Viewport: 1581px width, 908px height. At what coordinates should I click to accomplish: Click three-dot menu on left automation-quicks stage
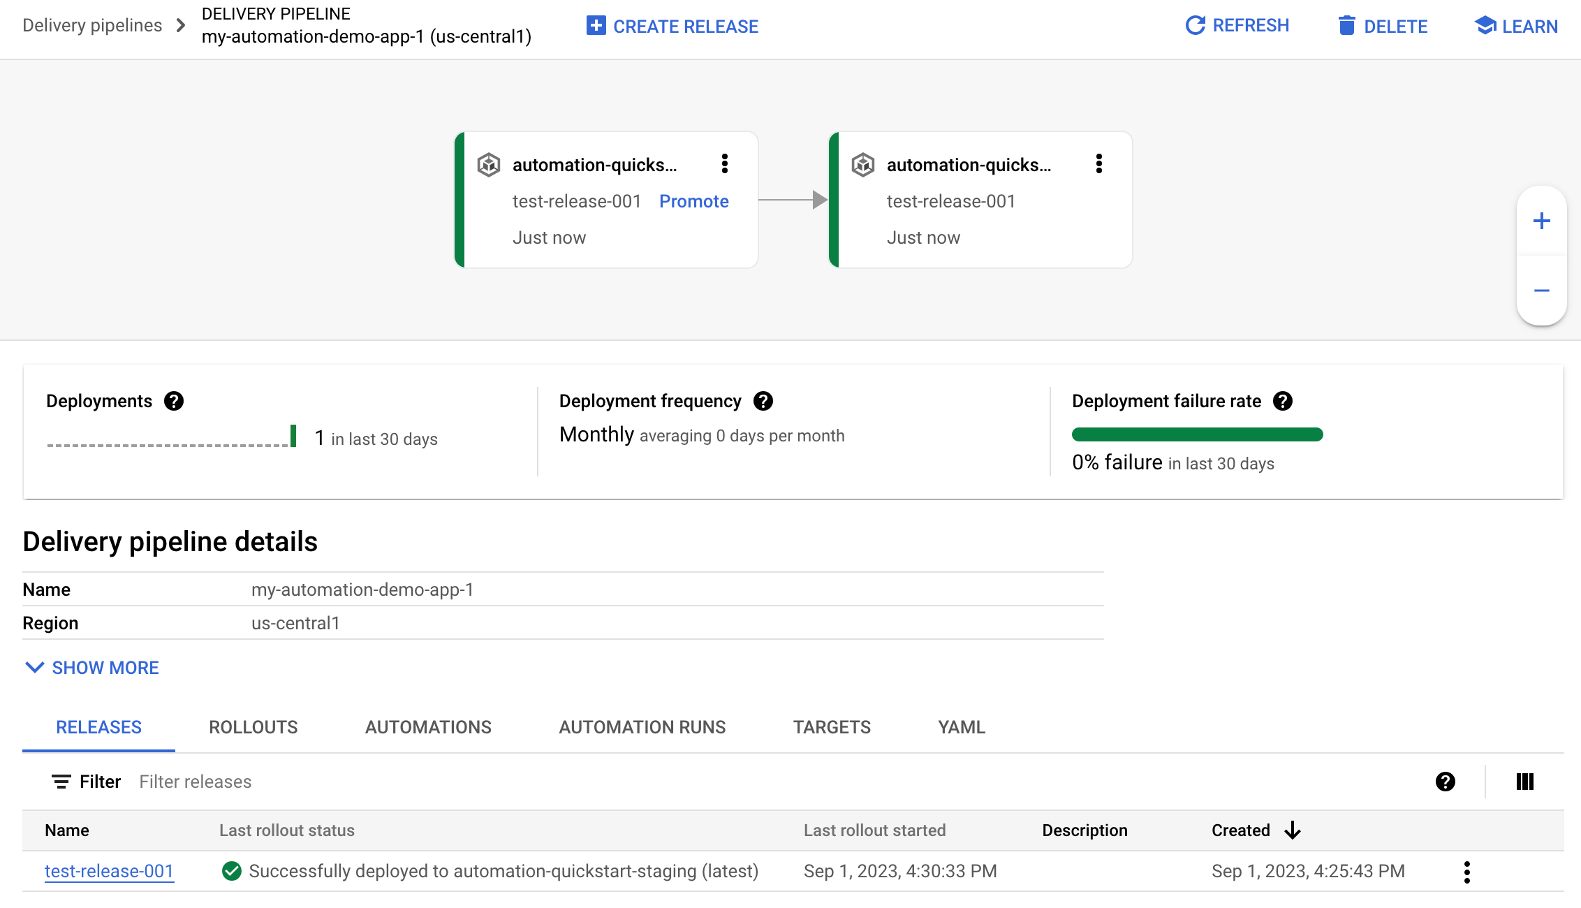click(724, 164)
